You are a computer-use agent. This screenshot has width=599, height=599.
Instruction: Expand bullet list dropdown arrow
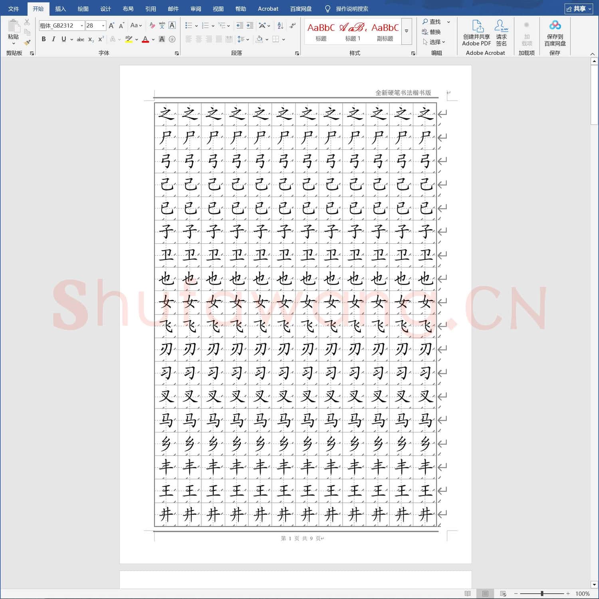pos(196,26)
